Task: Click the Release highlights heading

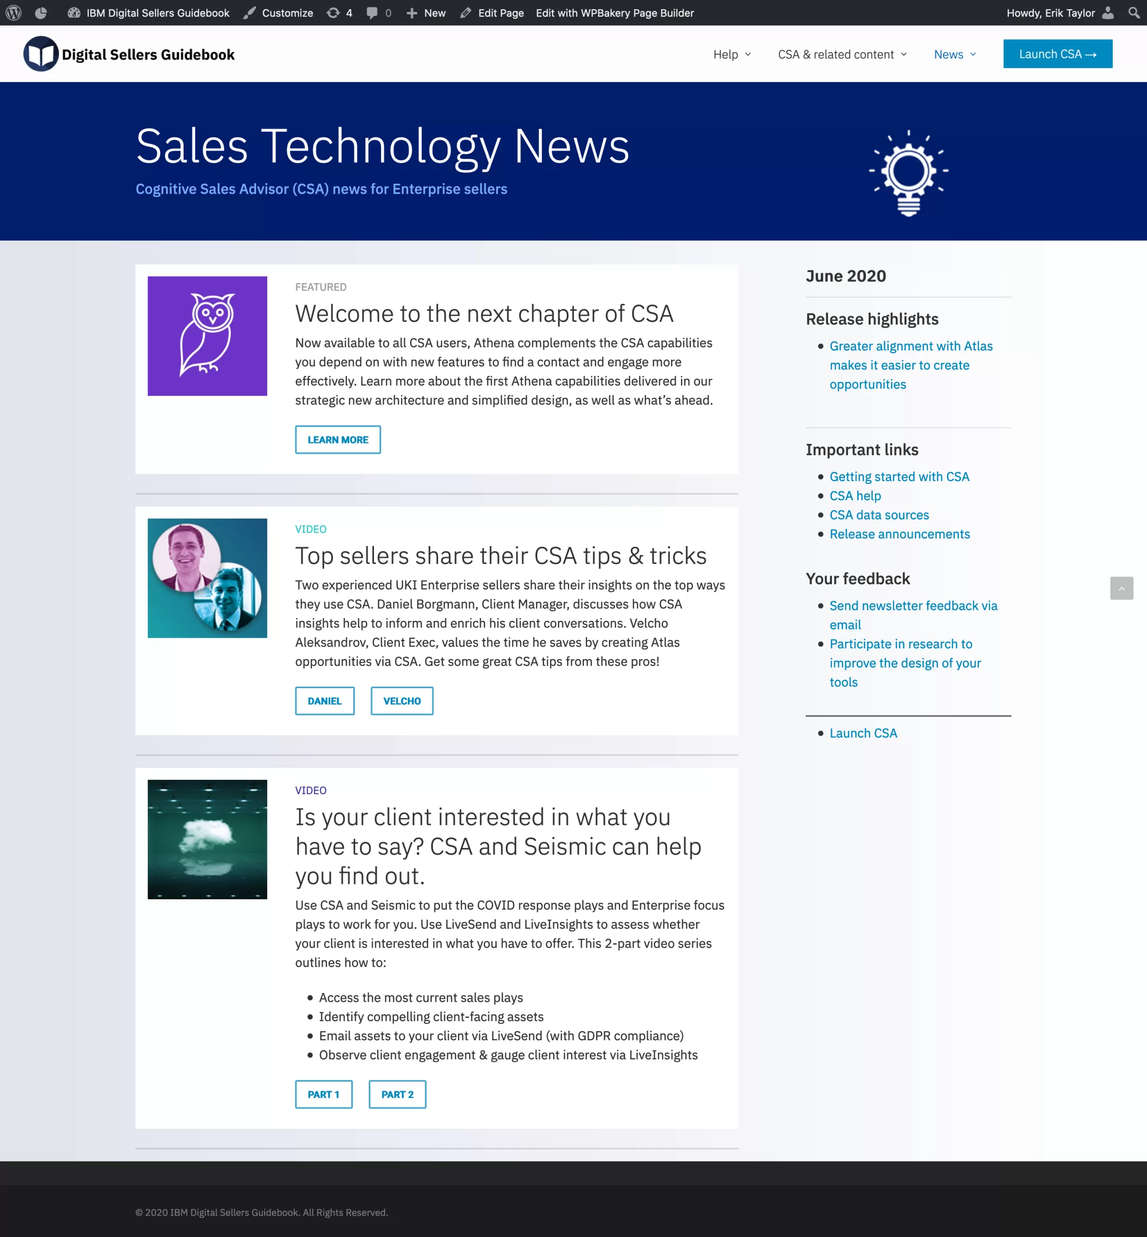Action: pos(872,319)
